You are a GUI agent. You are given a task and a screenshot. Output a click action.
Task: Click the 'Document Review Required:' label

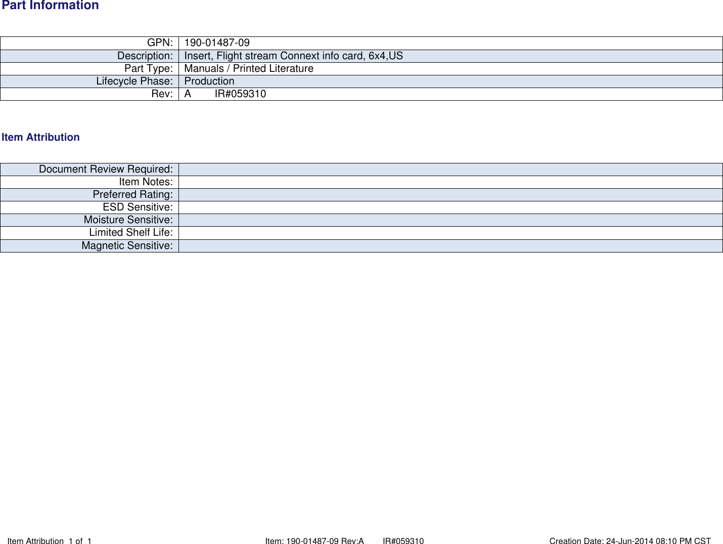coord(106,170)
